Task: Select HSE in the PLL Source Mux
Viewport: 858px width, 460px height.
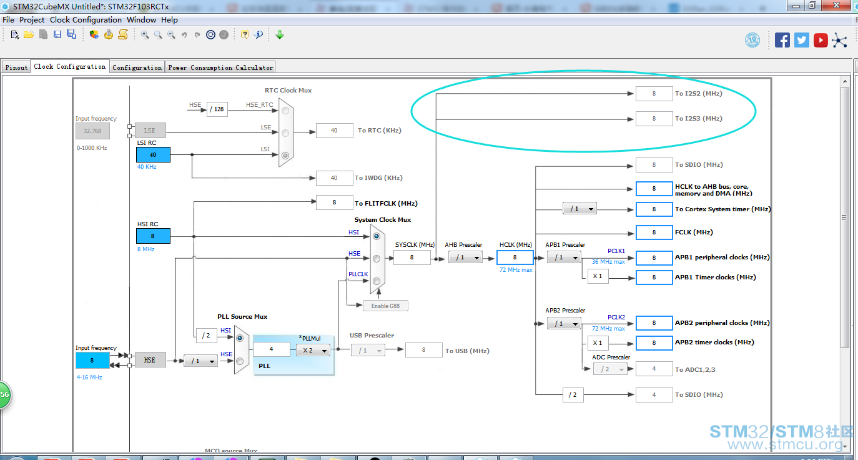Action: [240, 360]
